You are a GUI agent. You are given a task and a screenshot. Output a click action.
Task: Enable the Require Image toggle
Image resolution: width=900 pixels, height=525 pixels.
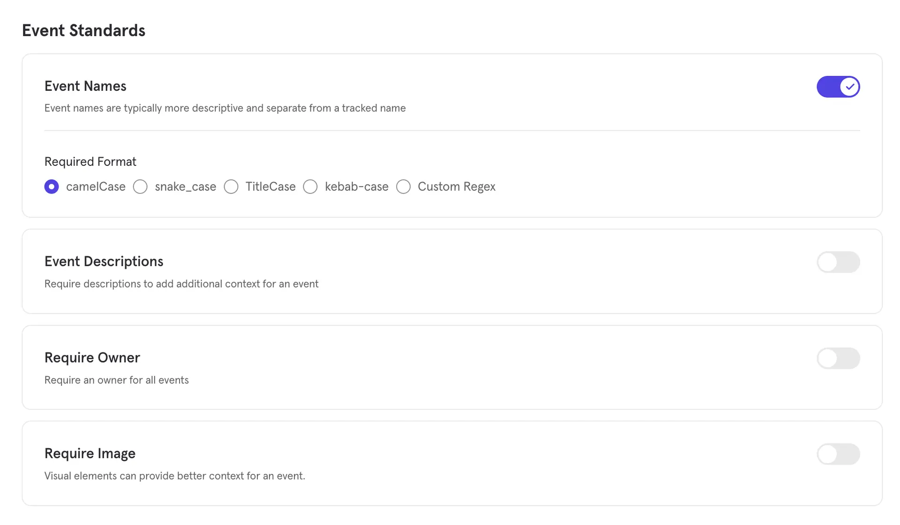coord(839,454)
